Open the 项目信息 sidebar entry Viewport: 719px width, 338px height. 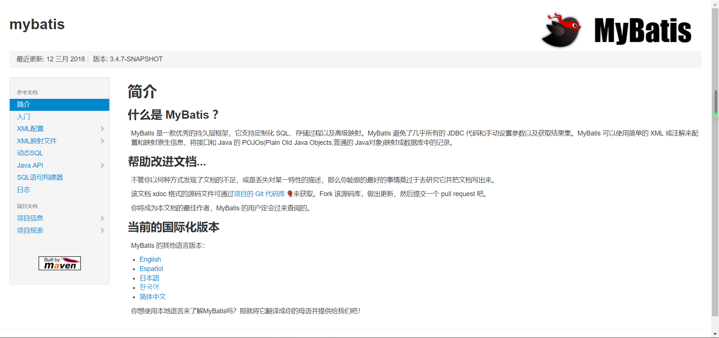pos(30,218)
